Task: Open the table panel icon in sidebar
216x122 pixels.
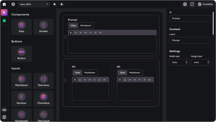Action: (4, 117)
